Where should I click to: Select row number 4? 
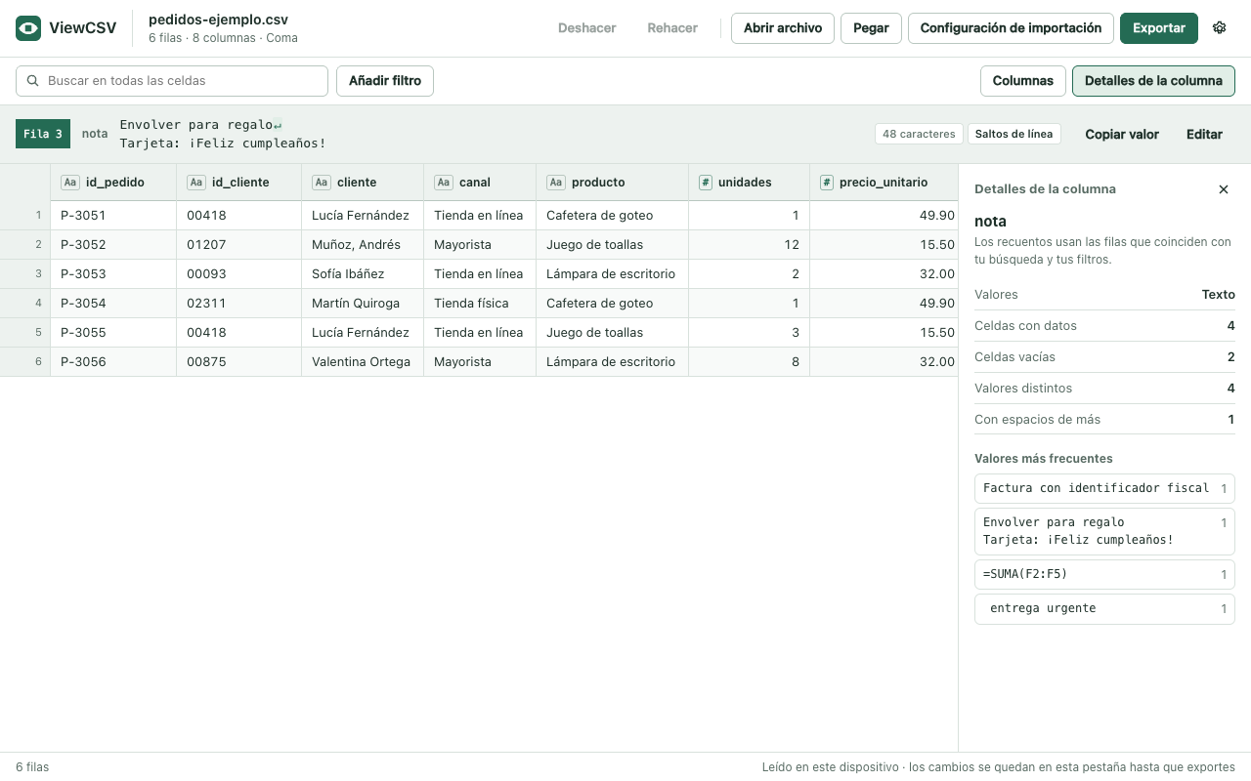25,304
